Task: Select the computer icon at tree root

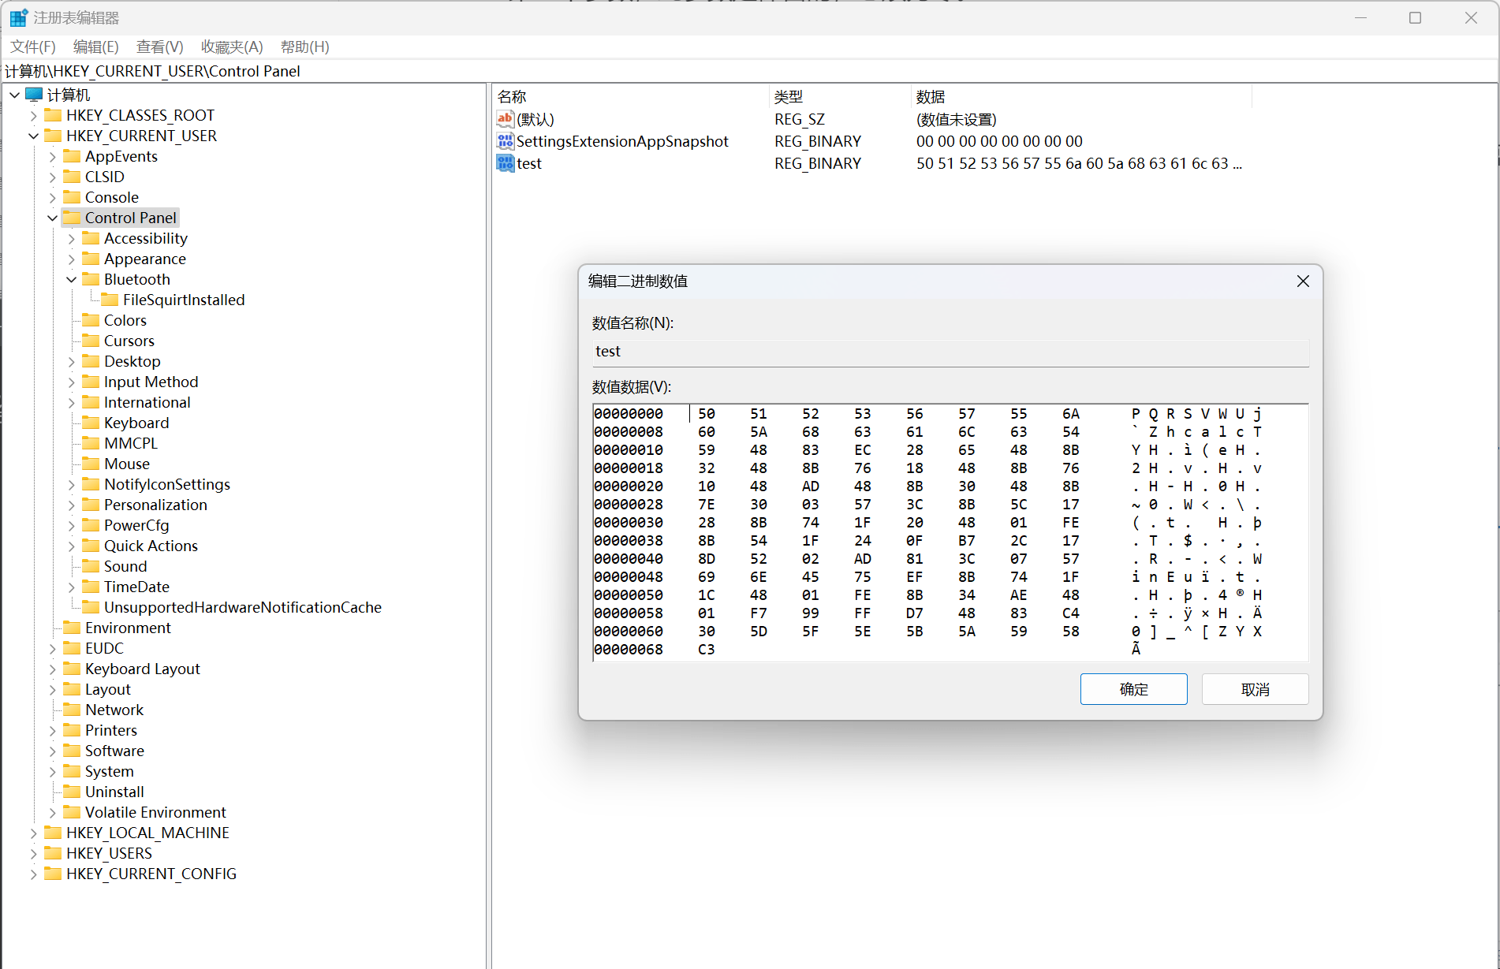Action: coord(34,95)
